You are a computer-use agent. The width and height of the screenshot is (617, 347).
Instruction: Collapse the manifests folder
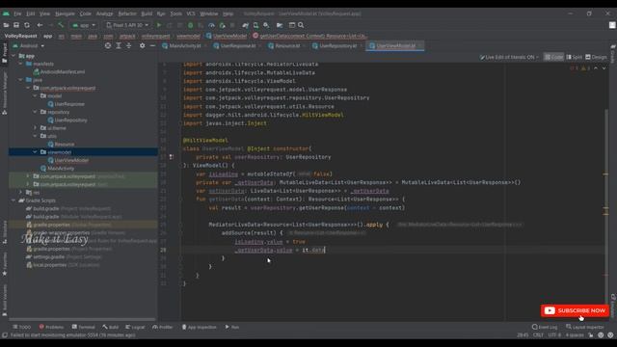pyautogui.click(x=21, y=64)
